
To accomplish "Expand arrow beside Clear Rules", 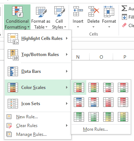I will click(67, 125).
